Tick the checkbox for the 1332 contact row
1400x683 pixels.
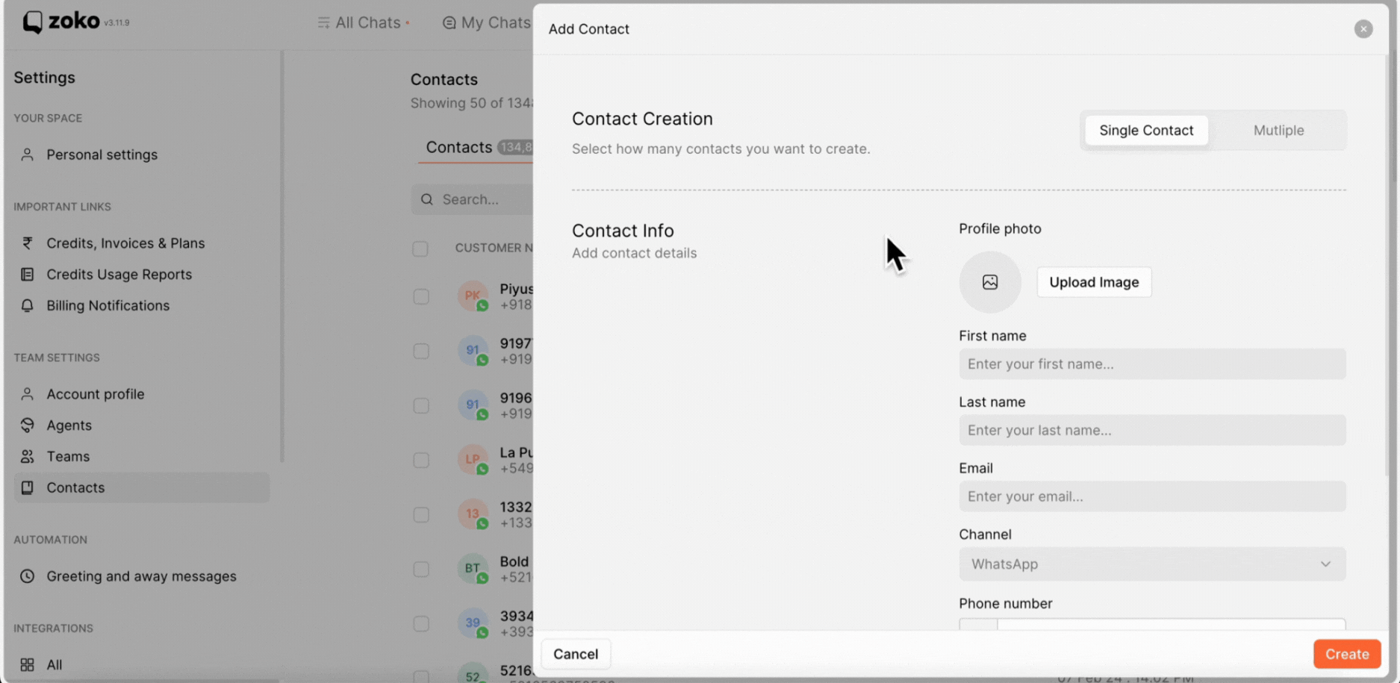pyautogui.click(x=421, y=514)
